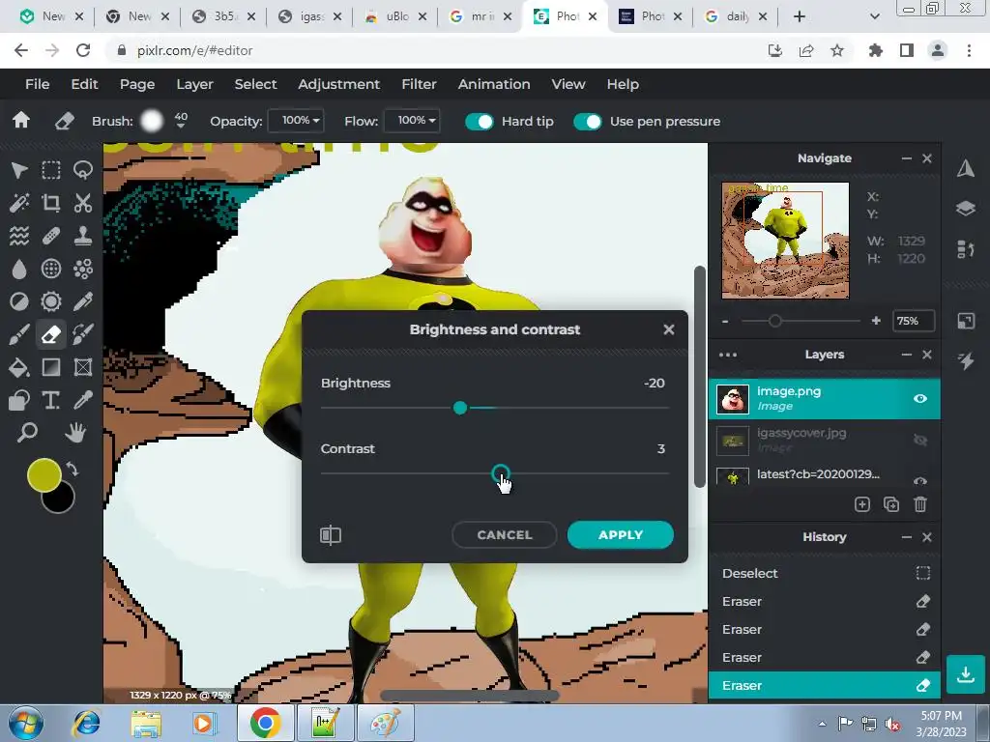This screenshot has width=990, height=742.
Task: Click the download save button
Action: pyautogui.click(x=966, y=674)
